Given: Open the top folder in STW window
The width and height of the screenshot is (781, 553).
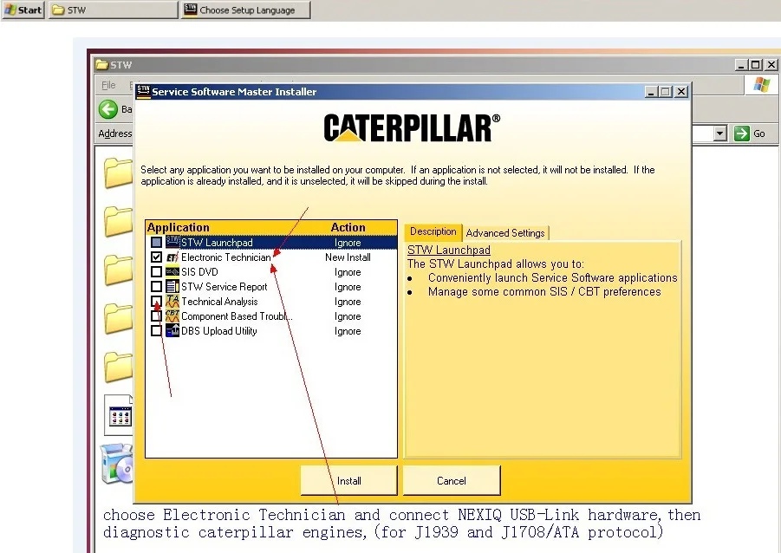Looking at the screenshot, I should click(119, 172).
